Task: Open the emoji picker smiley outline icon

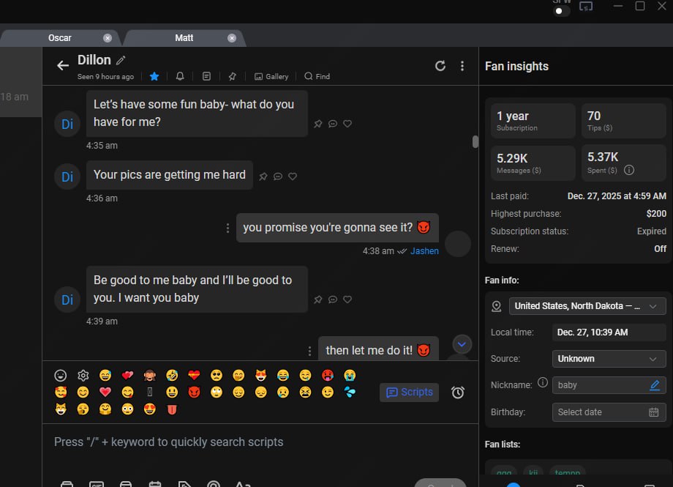Action: pyautogui.click(x=61, y=375)
